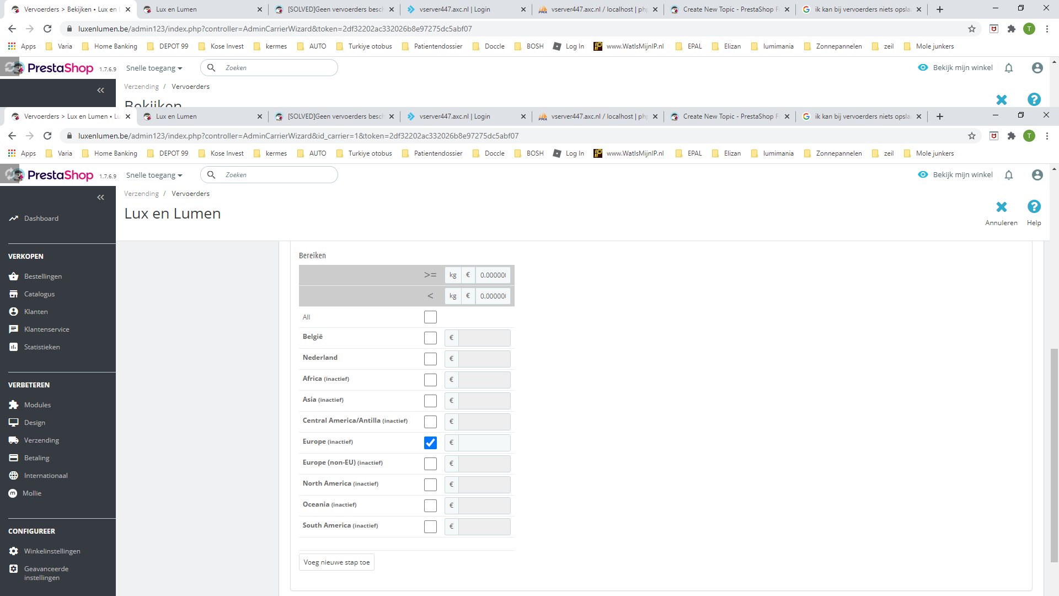
Task: Uncheck the Europe (inactief) zone checkbox
Action: point(430,443)
